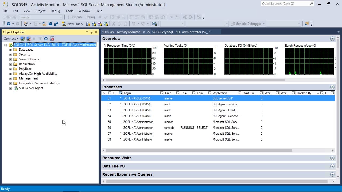Image resolution: width=342 pixels, height=192 pixels.
Task: Click the Disconnect icon in Object Explorer
Action: (28, 39)
